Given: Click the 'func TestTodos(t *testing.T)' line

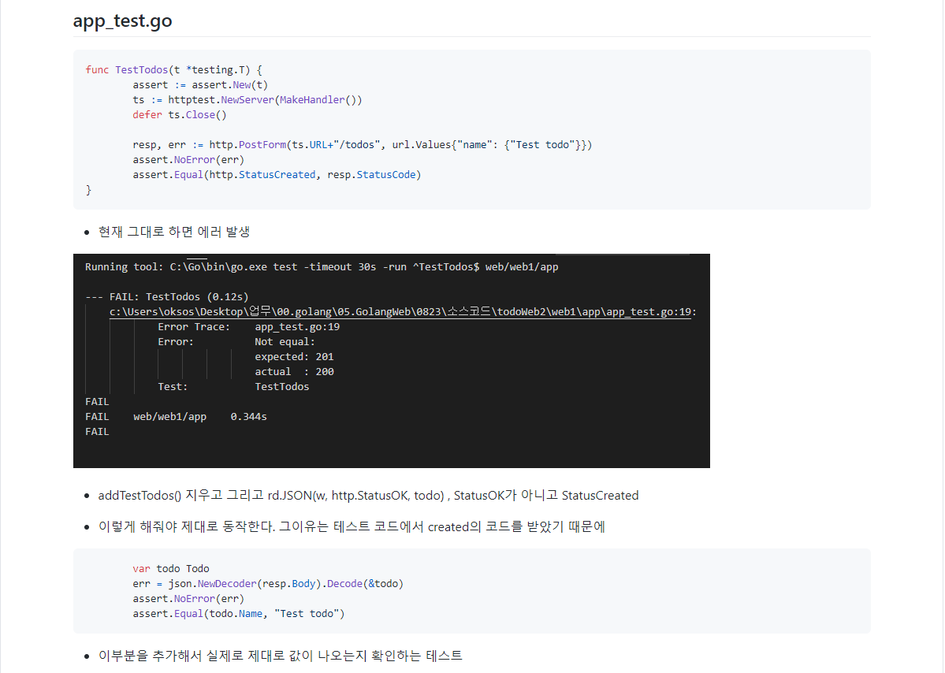Looking at the screenshot, I should pyautogui.click(x=173, y=70).
